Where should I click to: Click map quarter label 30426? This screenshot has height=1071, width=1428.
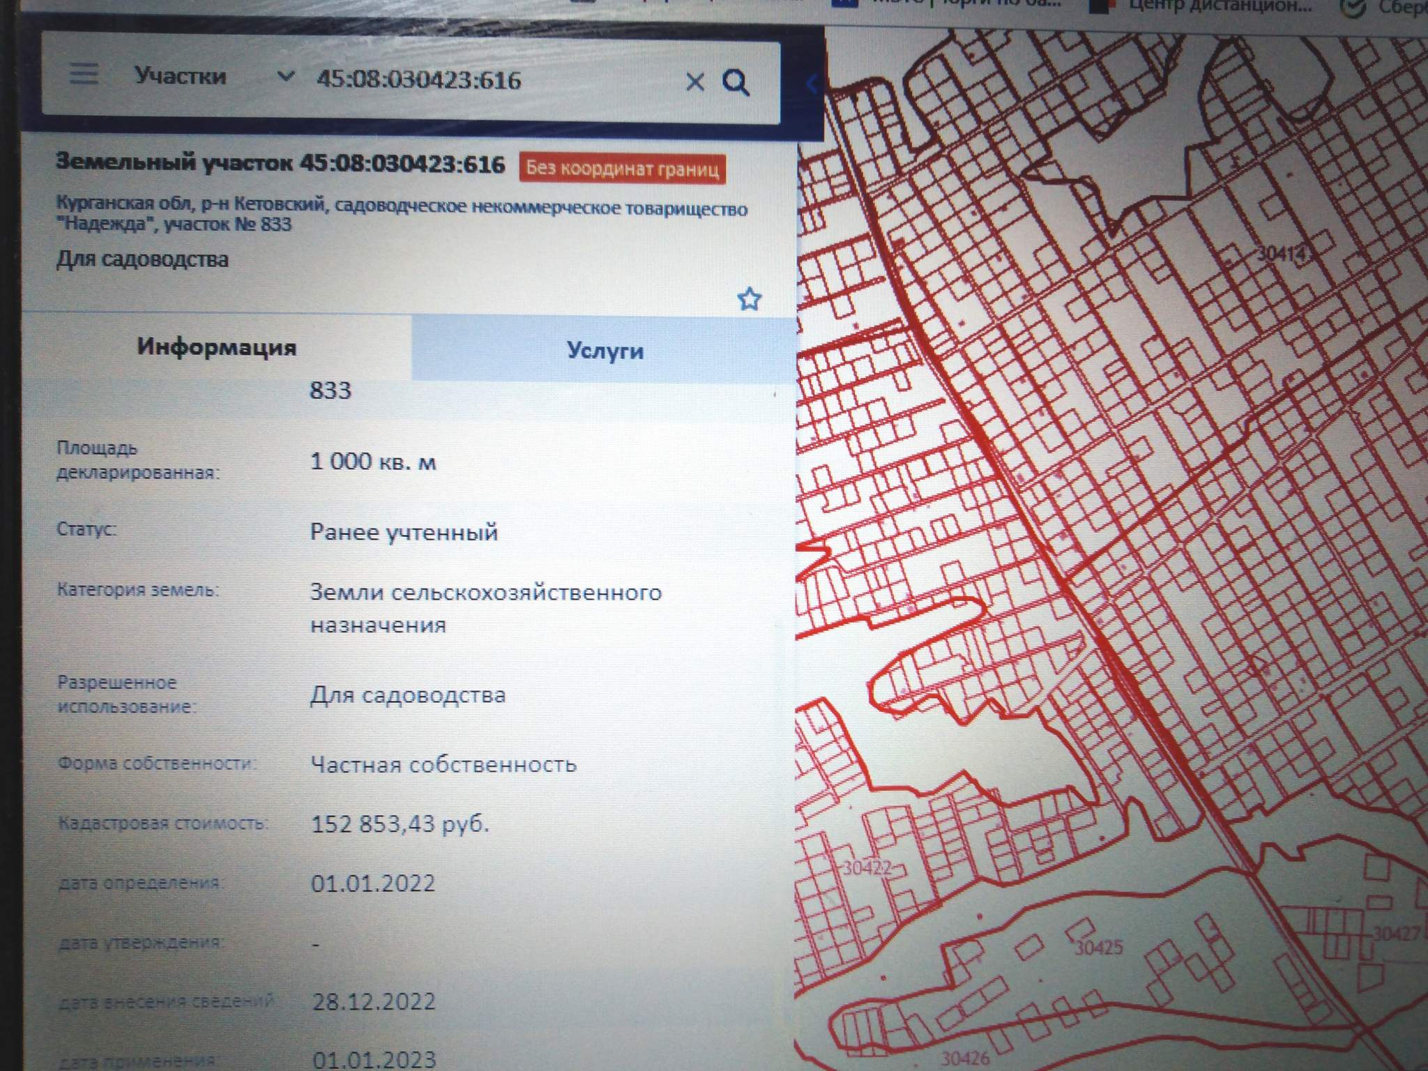[x=965, y=1058]
